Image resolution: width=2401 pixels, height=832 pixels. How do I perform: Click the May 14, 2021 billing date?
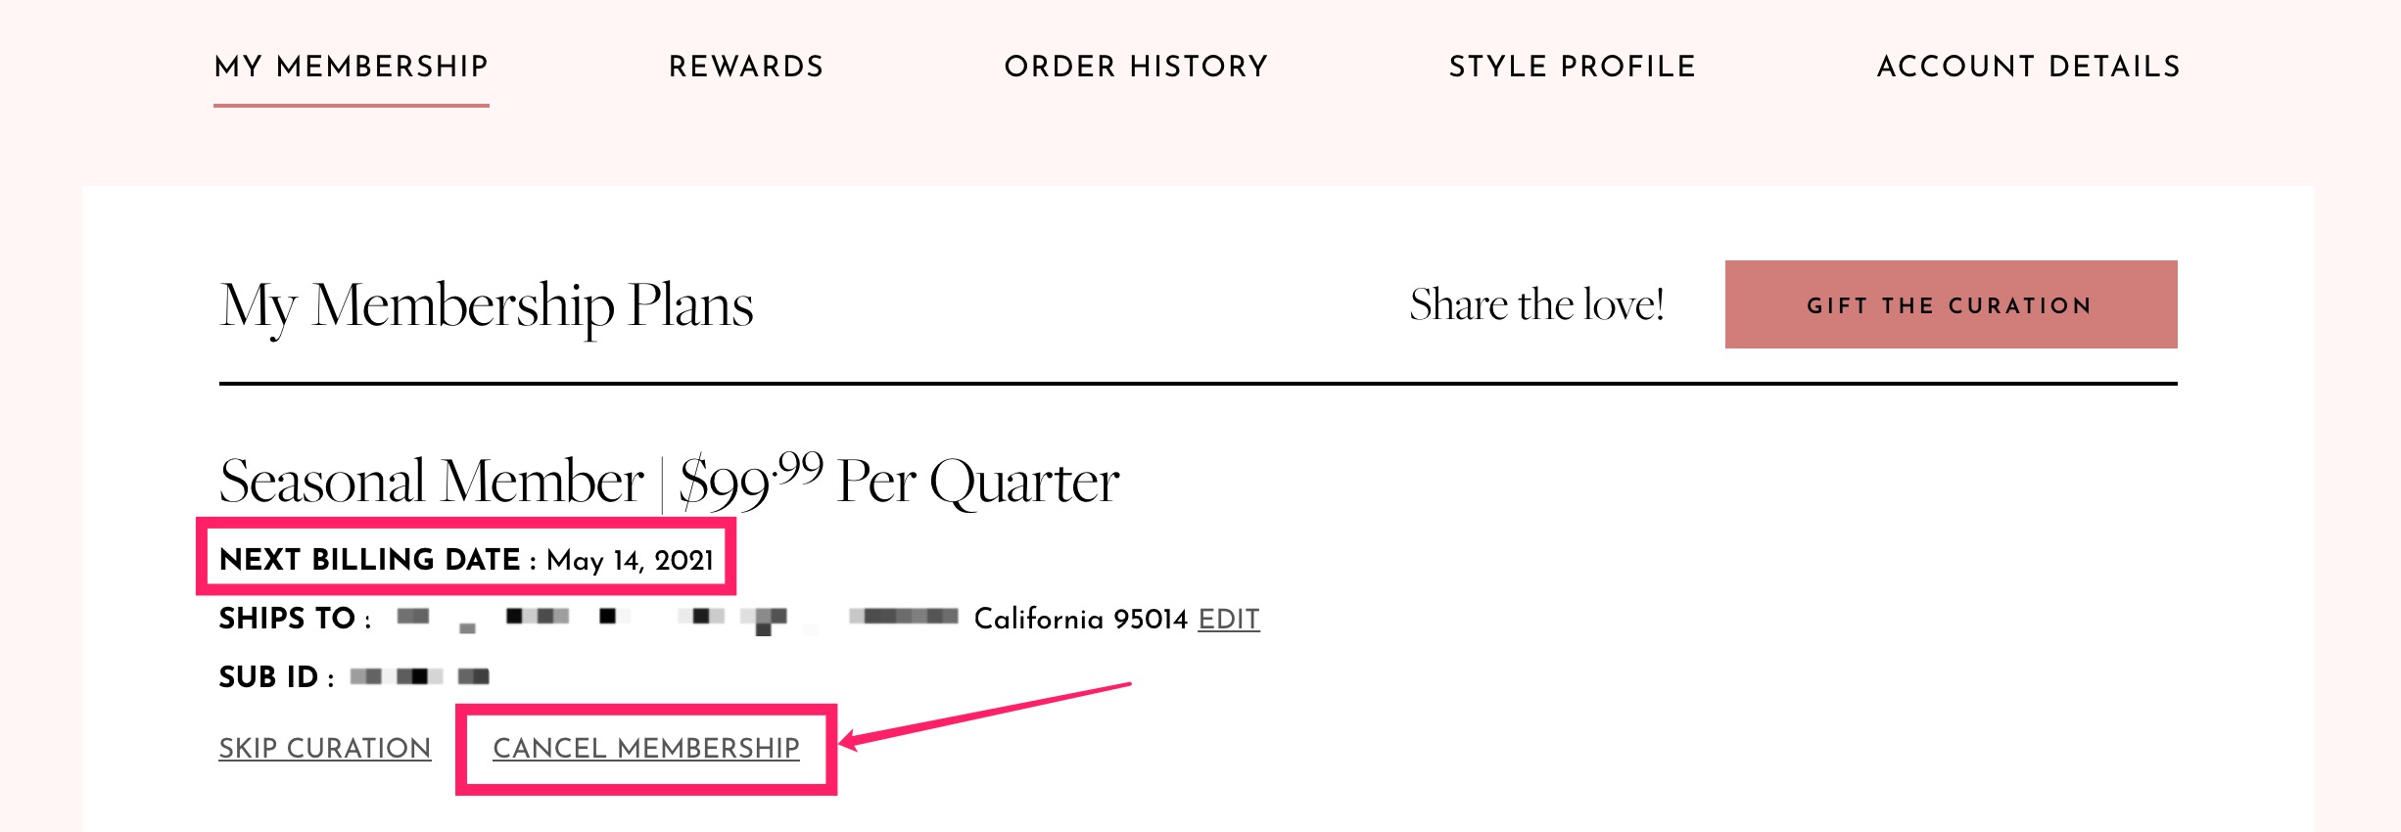pyautogui.click(x=630, y=561)
